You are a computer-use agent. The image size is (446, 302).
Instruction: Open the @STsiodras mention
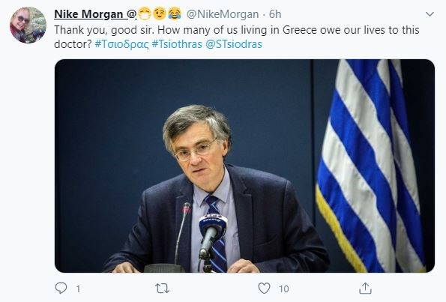click(234, 44)
